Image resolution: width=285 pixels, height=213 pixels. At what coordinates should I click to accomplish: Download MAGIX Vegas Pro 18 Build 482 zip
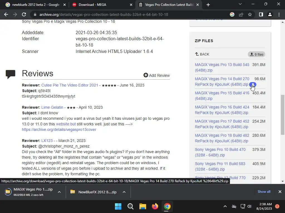(x=222, y=138)
